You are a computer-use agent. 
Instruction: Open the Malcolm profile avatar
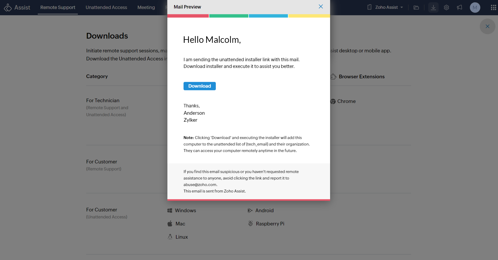point(475,7)
